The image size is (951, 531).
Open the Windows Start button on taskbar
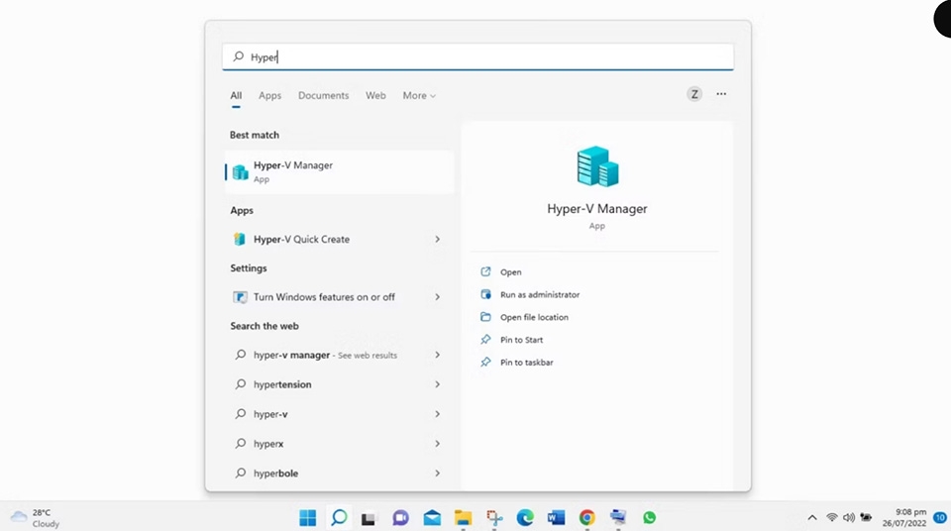(307, 518)
